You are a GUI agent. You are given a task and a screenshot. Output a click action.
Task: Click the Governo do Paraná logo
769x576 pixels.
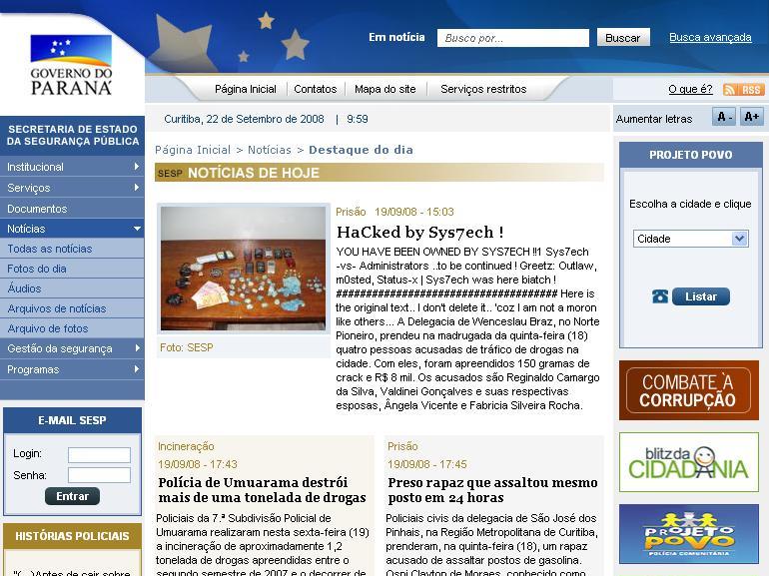[71, 64]
